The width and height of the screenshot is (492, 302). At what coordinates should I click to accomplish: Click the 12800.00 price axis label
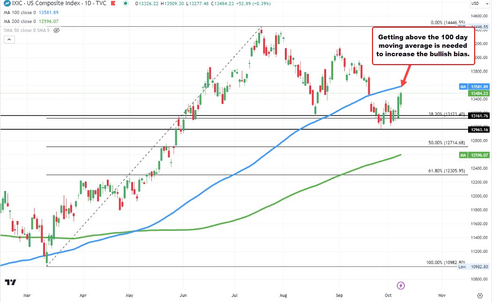coord(479,140)
